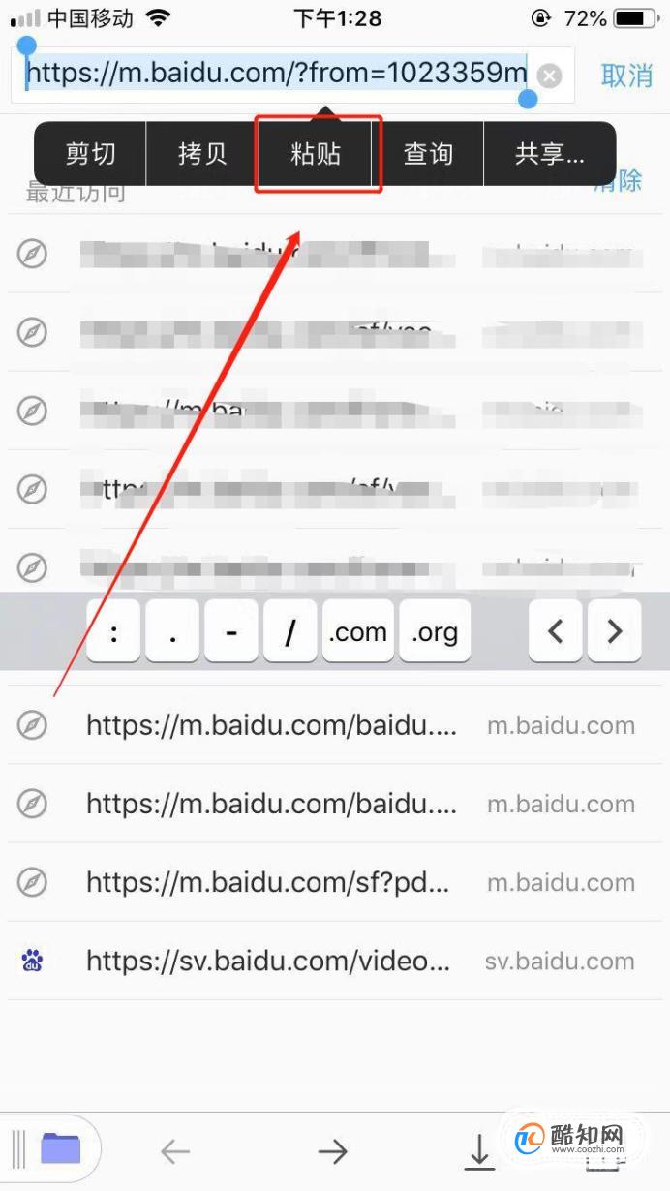Tap the slash key on the keyboard bar
670x1191 pixels.
coord(289,631)
